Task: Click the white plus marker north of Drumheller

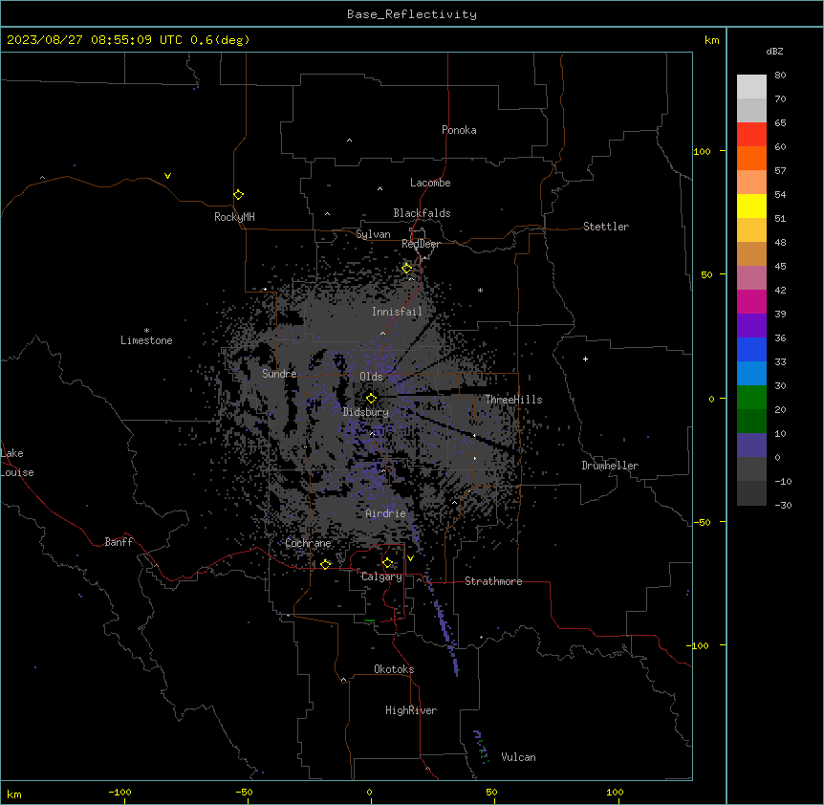Action: coord(585,359)
